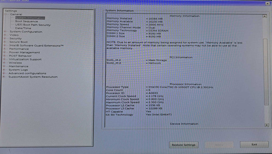Viewport: 272px width, 154px height.
Task: Expand Secure Boot plus icon
Action: pos(5,42)
